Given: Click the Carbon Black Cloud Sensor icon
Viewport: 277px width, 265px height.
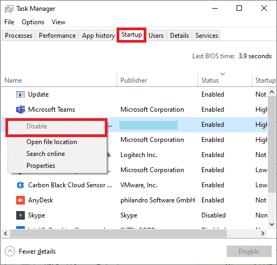Looking at the screenshot, I should [x=21, y=185].
